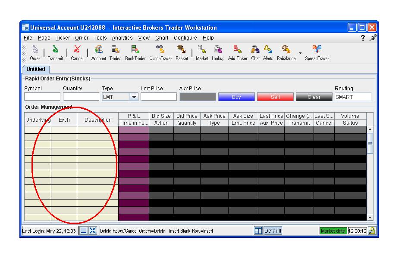
Task: Launch SpreadTrader from toolbar
Action: 317,53
